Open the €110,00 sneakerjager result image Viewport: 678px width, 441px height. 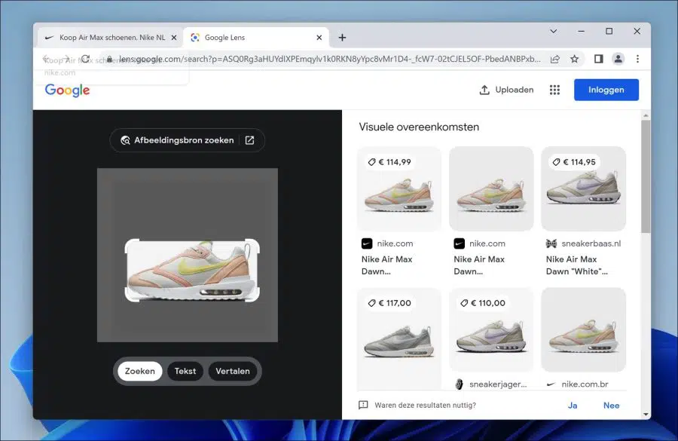[x=491, y=329]
